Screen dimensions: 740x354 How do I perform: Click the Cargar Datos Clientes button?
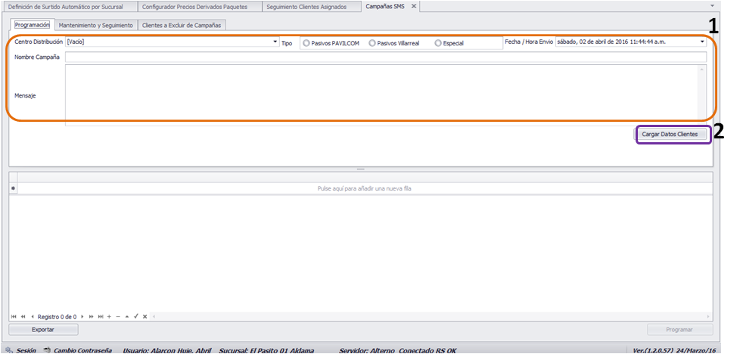(673, 135)
